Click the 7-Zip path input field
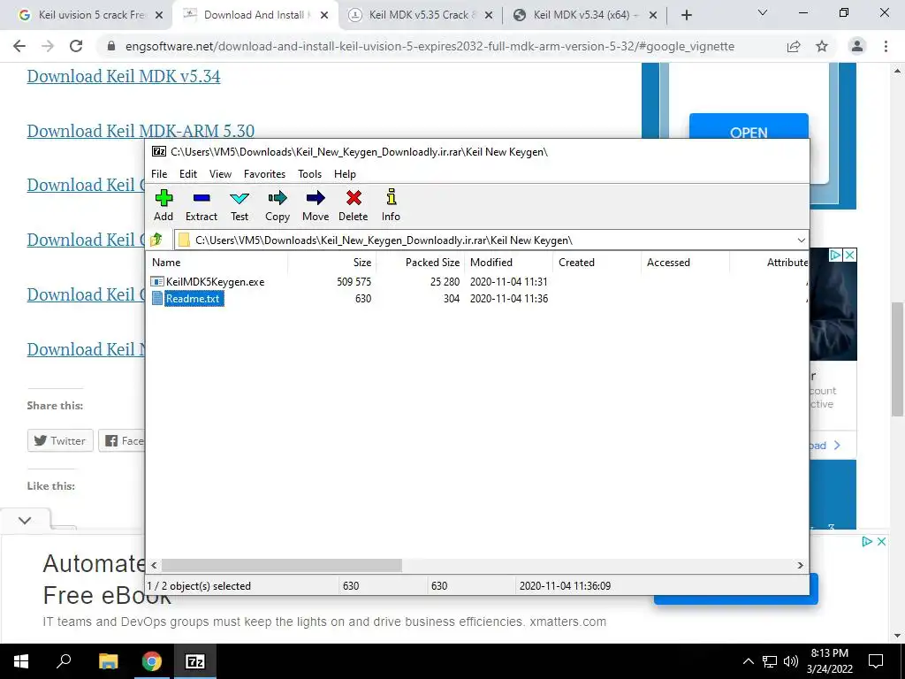Image resolution: width=905 pixels, height=679 pixels. pos(491,240)
